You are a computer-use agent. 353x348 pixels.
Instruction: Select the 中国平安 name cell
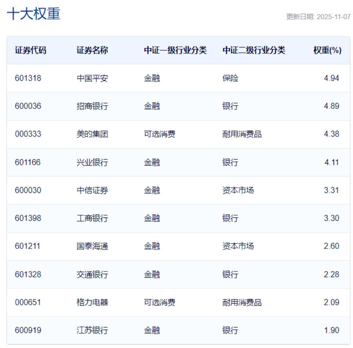92,78
